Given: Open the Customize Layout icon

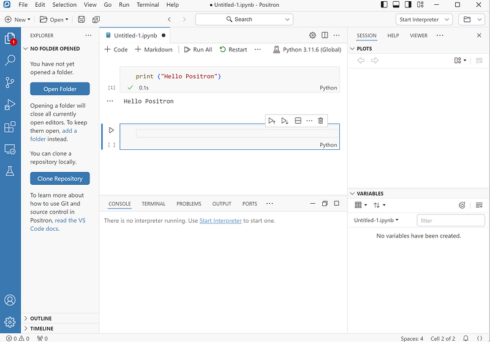Looking at the screenshot, I should point(420,5).
